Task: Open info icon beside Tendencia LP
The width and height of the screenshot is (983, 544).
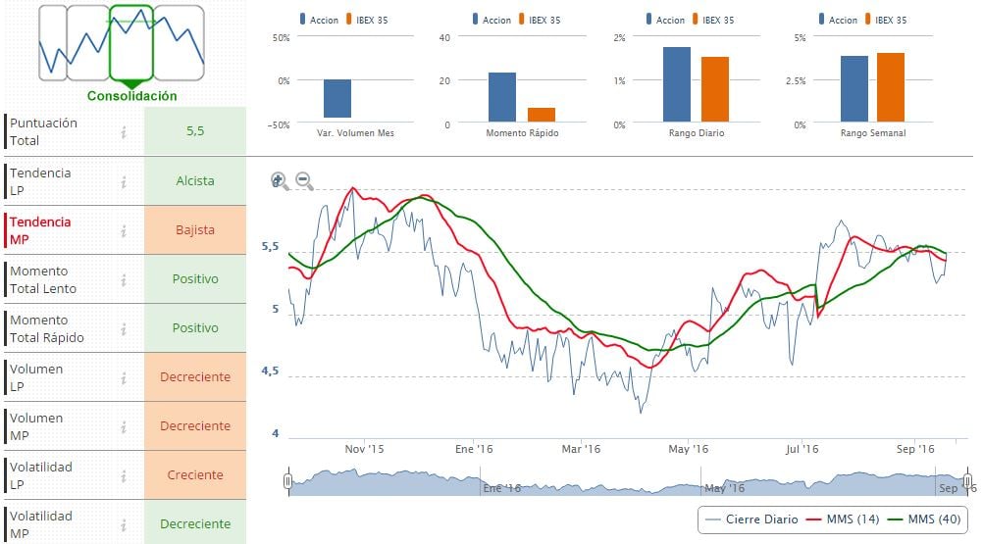Action: coord(124,181)
